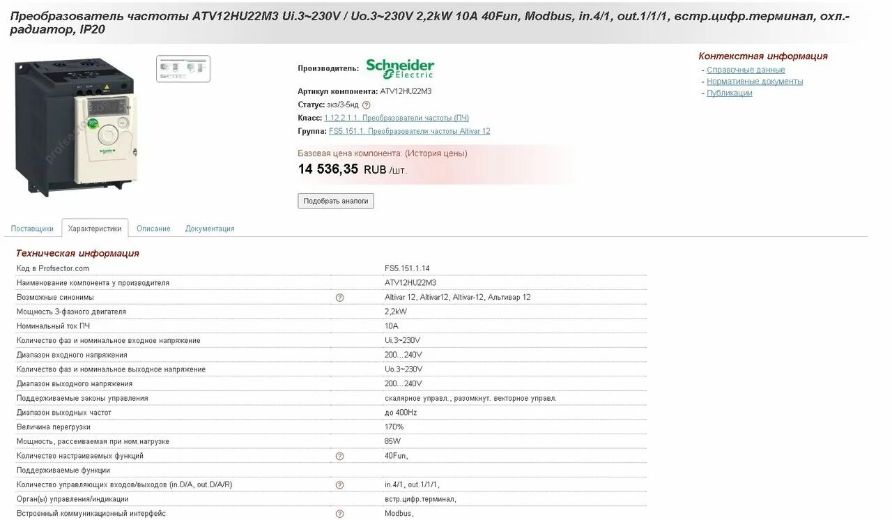Click the status text экз/3-5нд

click(x=341, y=105)
